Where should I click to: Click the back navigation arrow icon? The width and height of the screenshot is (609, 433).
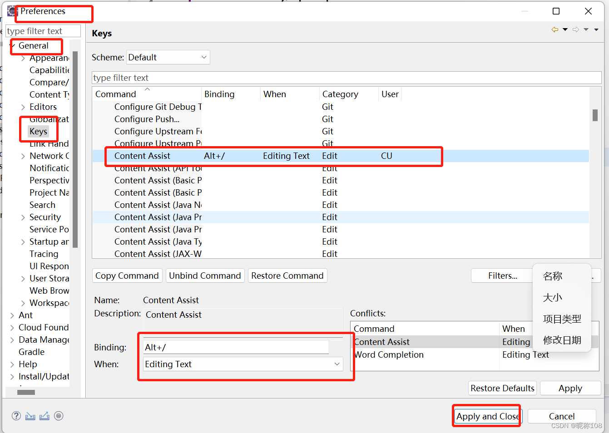click(x=555, y=29)
